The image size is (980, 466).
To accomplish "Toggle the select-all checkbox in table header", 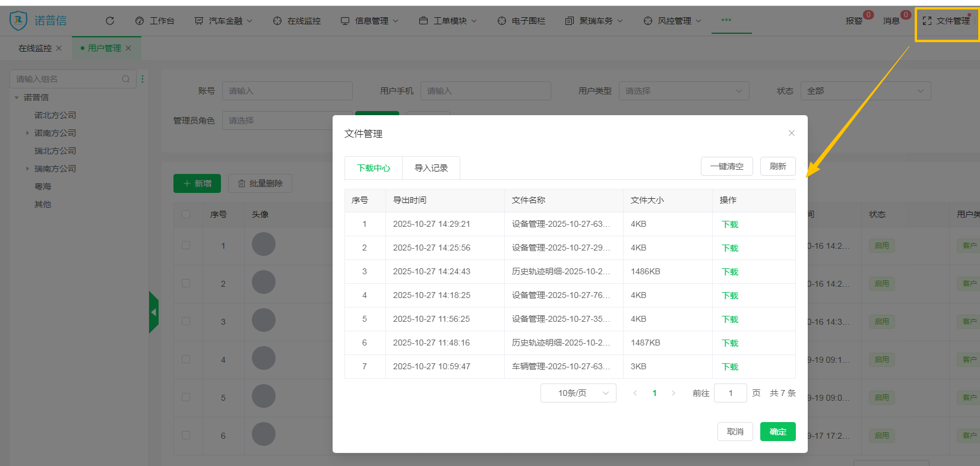I will 186,214.
